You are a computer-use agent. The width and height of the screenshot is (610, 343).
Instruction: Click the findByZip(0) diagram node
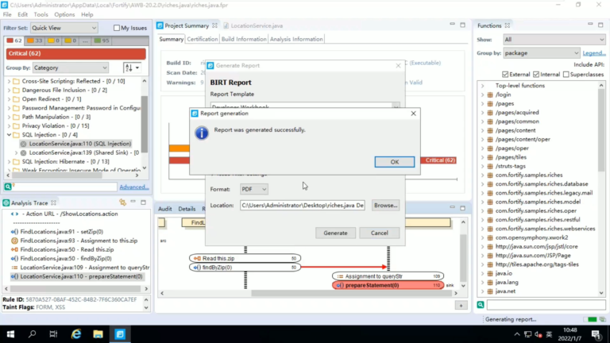pos(245,268)
